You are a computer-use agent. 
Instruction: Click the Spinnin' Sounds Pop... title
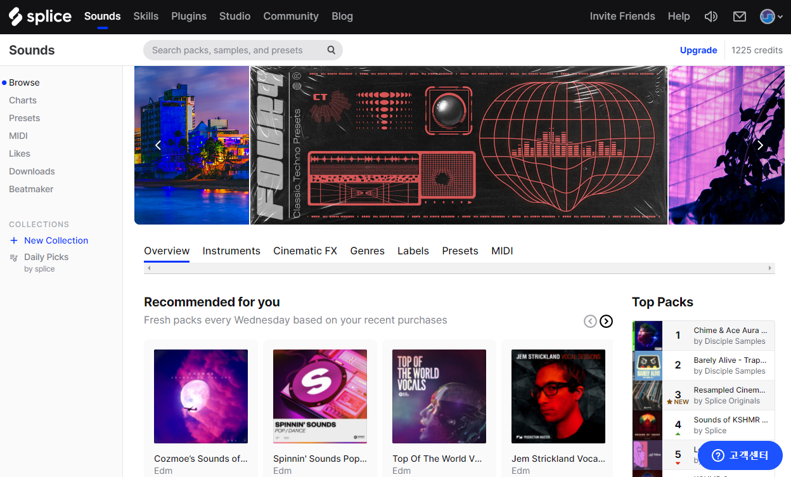coord(320,459)
